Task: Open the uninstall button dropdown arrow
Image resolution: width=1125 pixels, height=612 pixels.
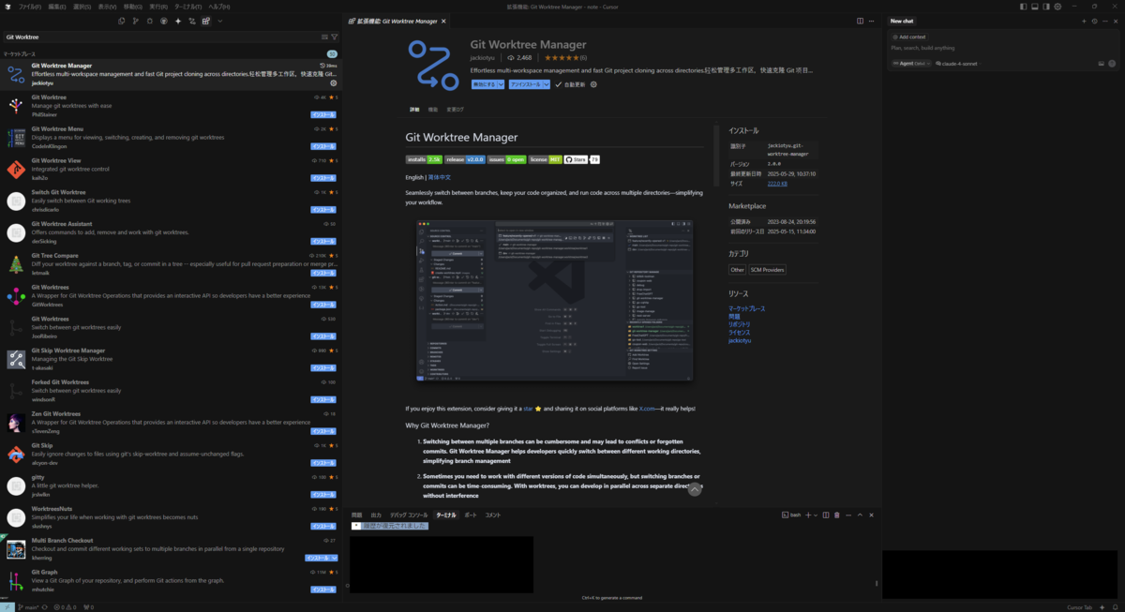Action: tap(546, 84)
